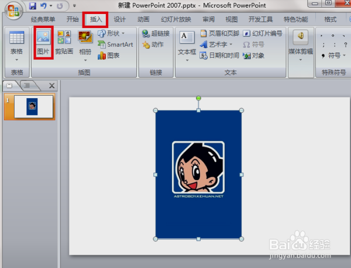Open the 符号 dropdown in 特殊符号 group
The image size is (351, 268).
pyautogui.click(x=333, y=55)
